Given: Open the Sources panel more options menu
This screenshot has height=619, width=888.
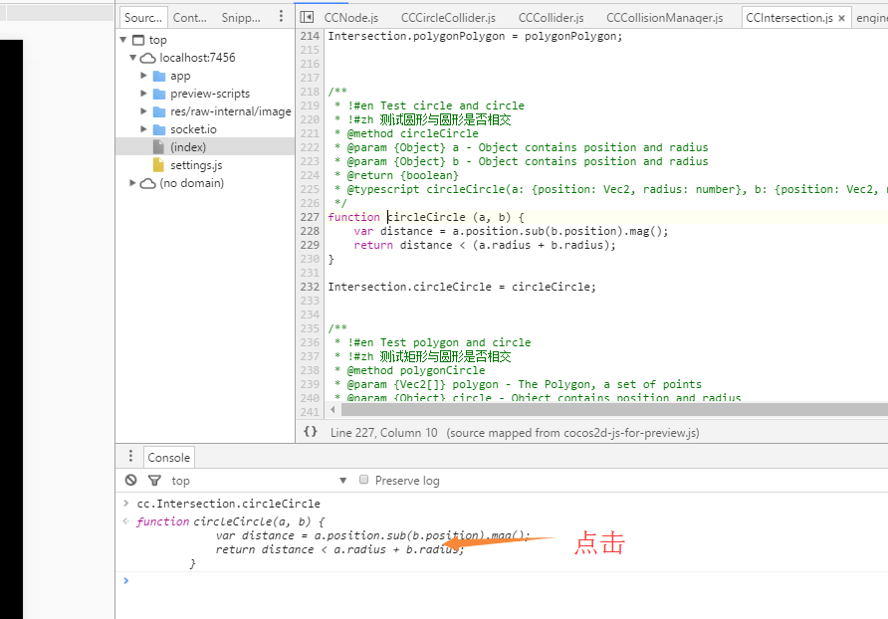Looking at the screenshot, I should click(281, 17).
